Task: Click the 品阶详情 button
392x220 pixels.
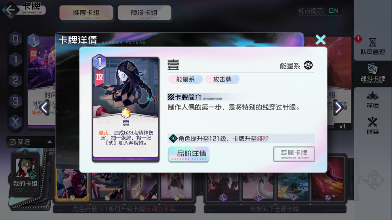Action: pos(189,154)
